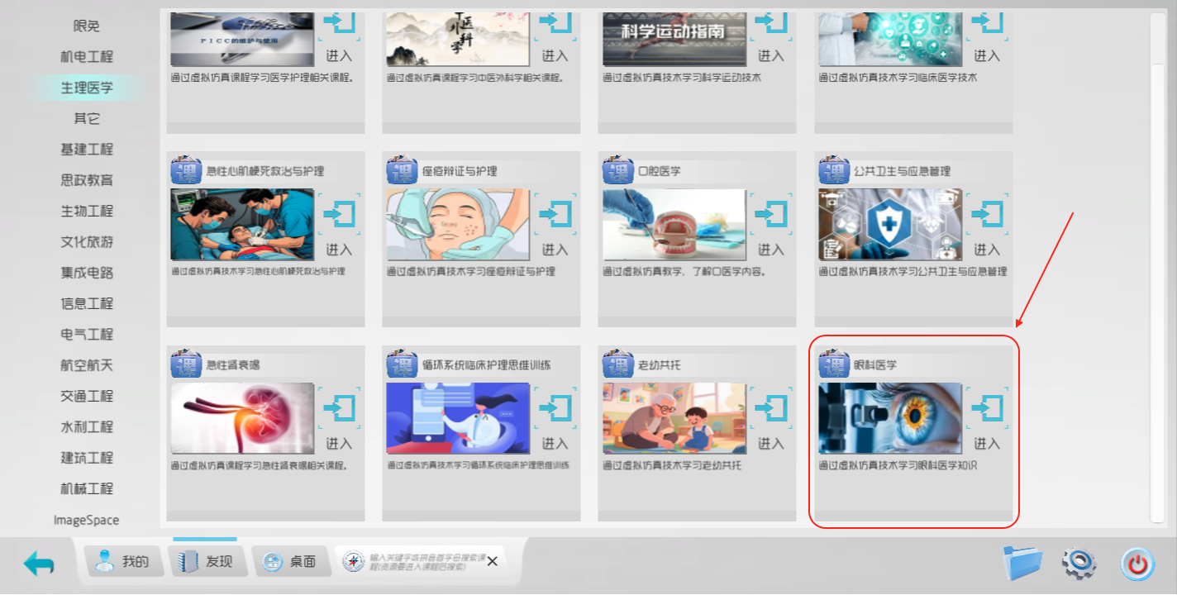Click the 循环系统临床护理思维训练 thumbnail image

tap(458, 418)
